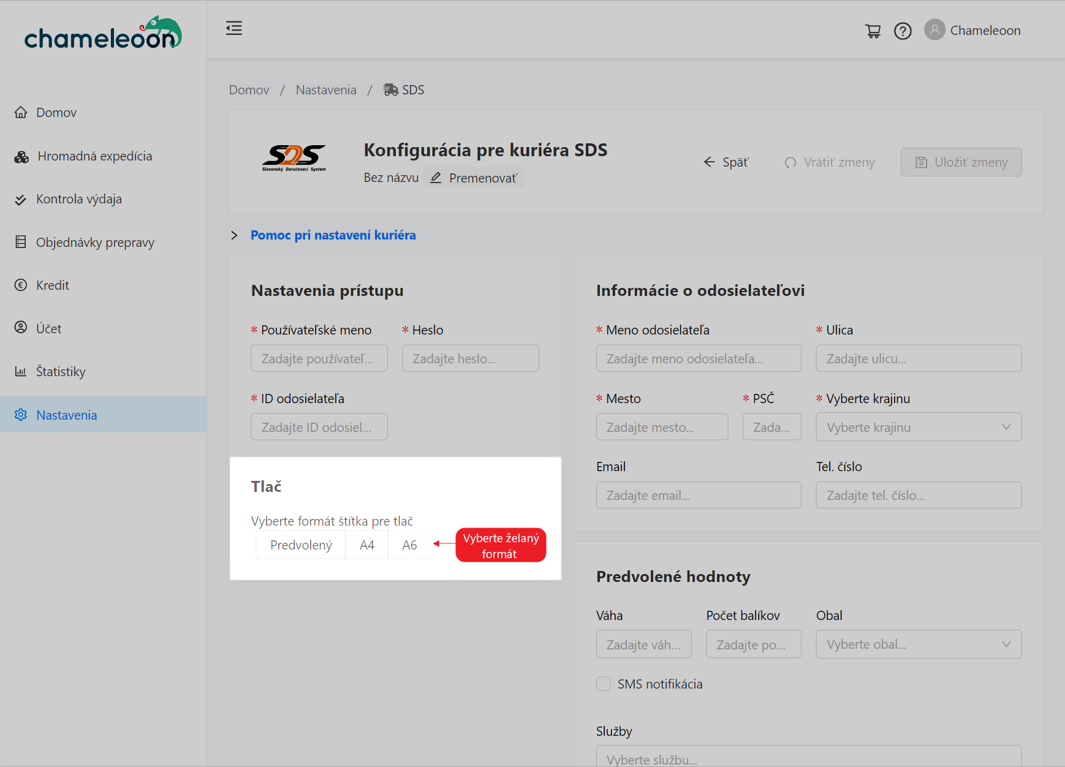1065x767 pixels.
Task: Click the help question mark icon
Action: (x=903, y=31)
